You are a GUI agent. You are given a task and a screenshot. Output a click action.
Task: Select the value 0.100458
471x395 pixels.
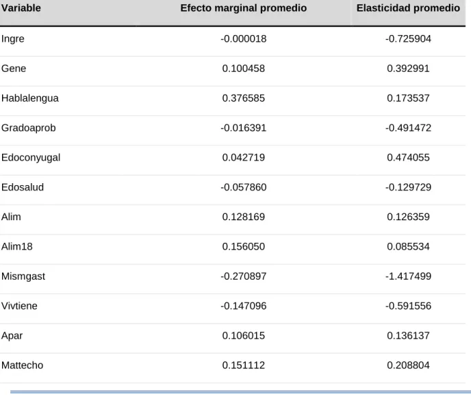(x=243, y=69)
